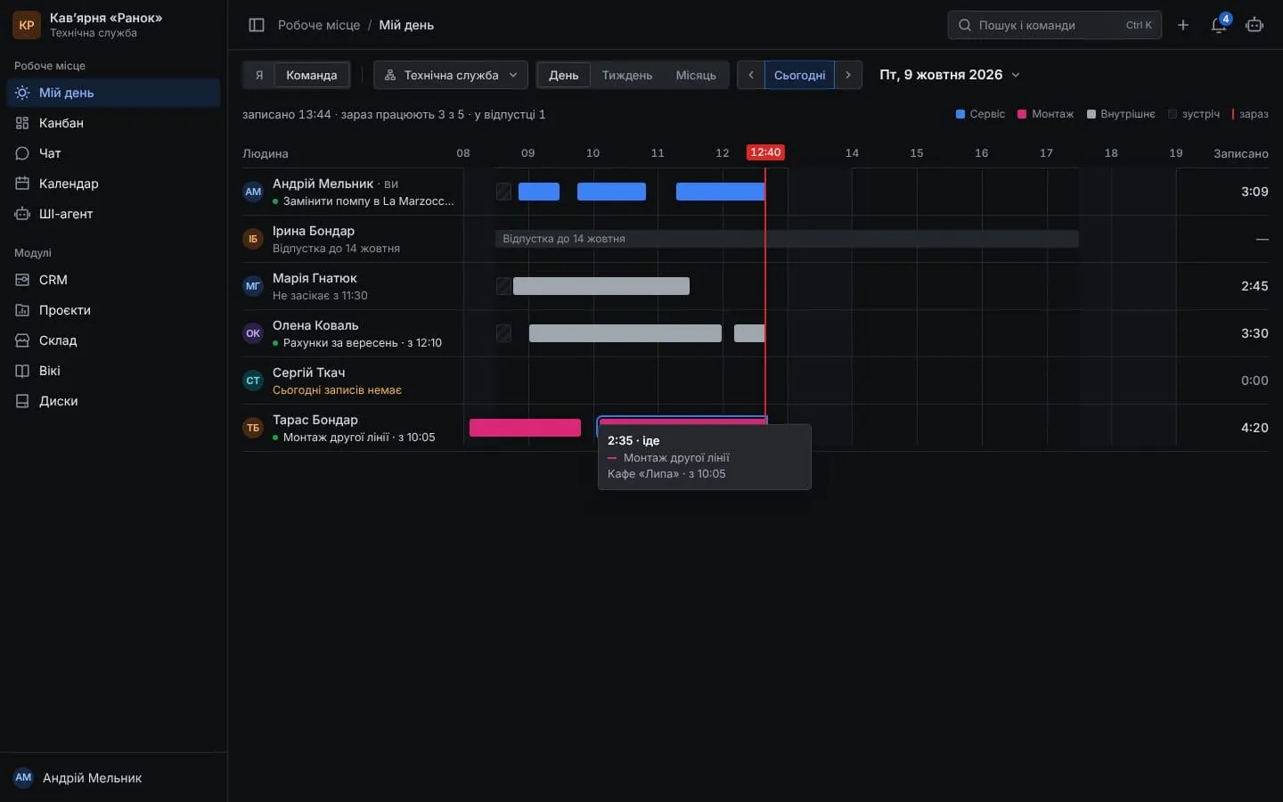Open the Диски module
This screenshot has width=1283, height=802.
click(x=113, y=401)
